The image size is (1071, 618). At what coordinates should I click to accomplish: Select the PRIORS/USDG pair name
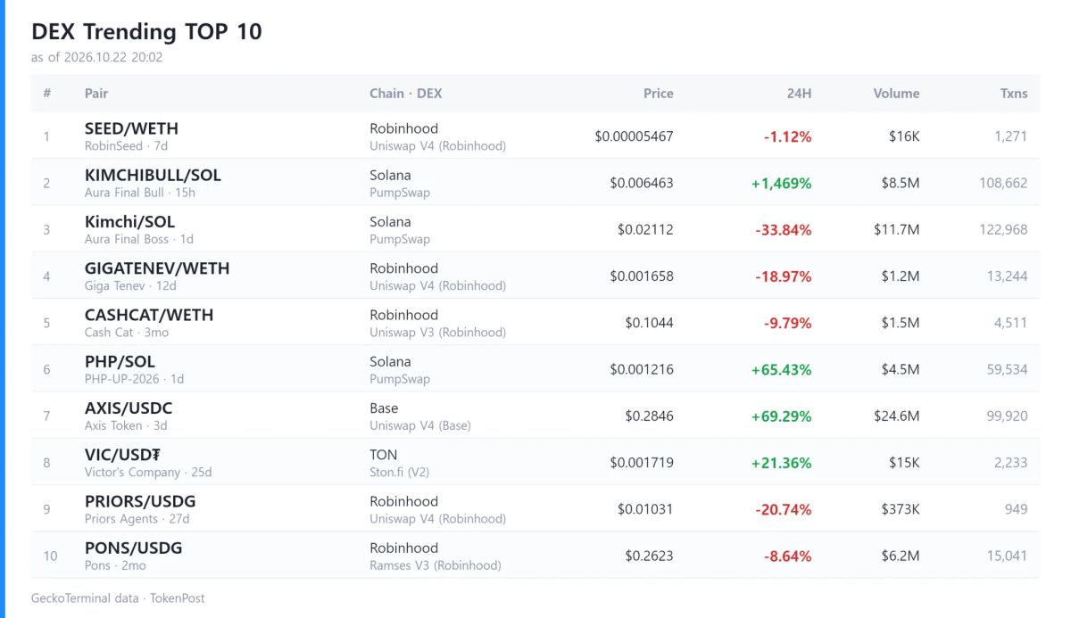pyautogui.click(x=140, y=501)
